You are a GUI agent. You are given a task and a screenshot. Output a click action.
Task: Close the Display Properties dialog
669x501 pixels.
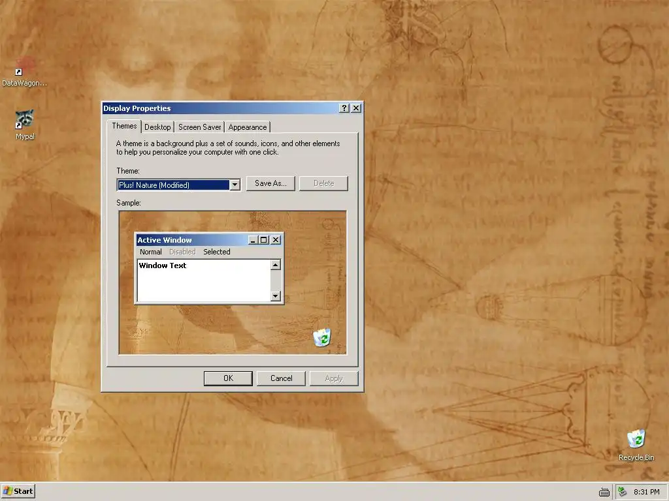(x=356, y=108)
